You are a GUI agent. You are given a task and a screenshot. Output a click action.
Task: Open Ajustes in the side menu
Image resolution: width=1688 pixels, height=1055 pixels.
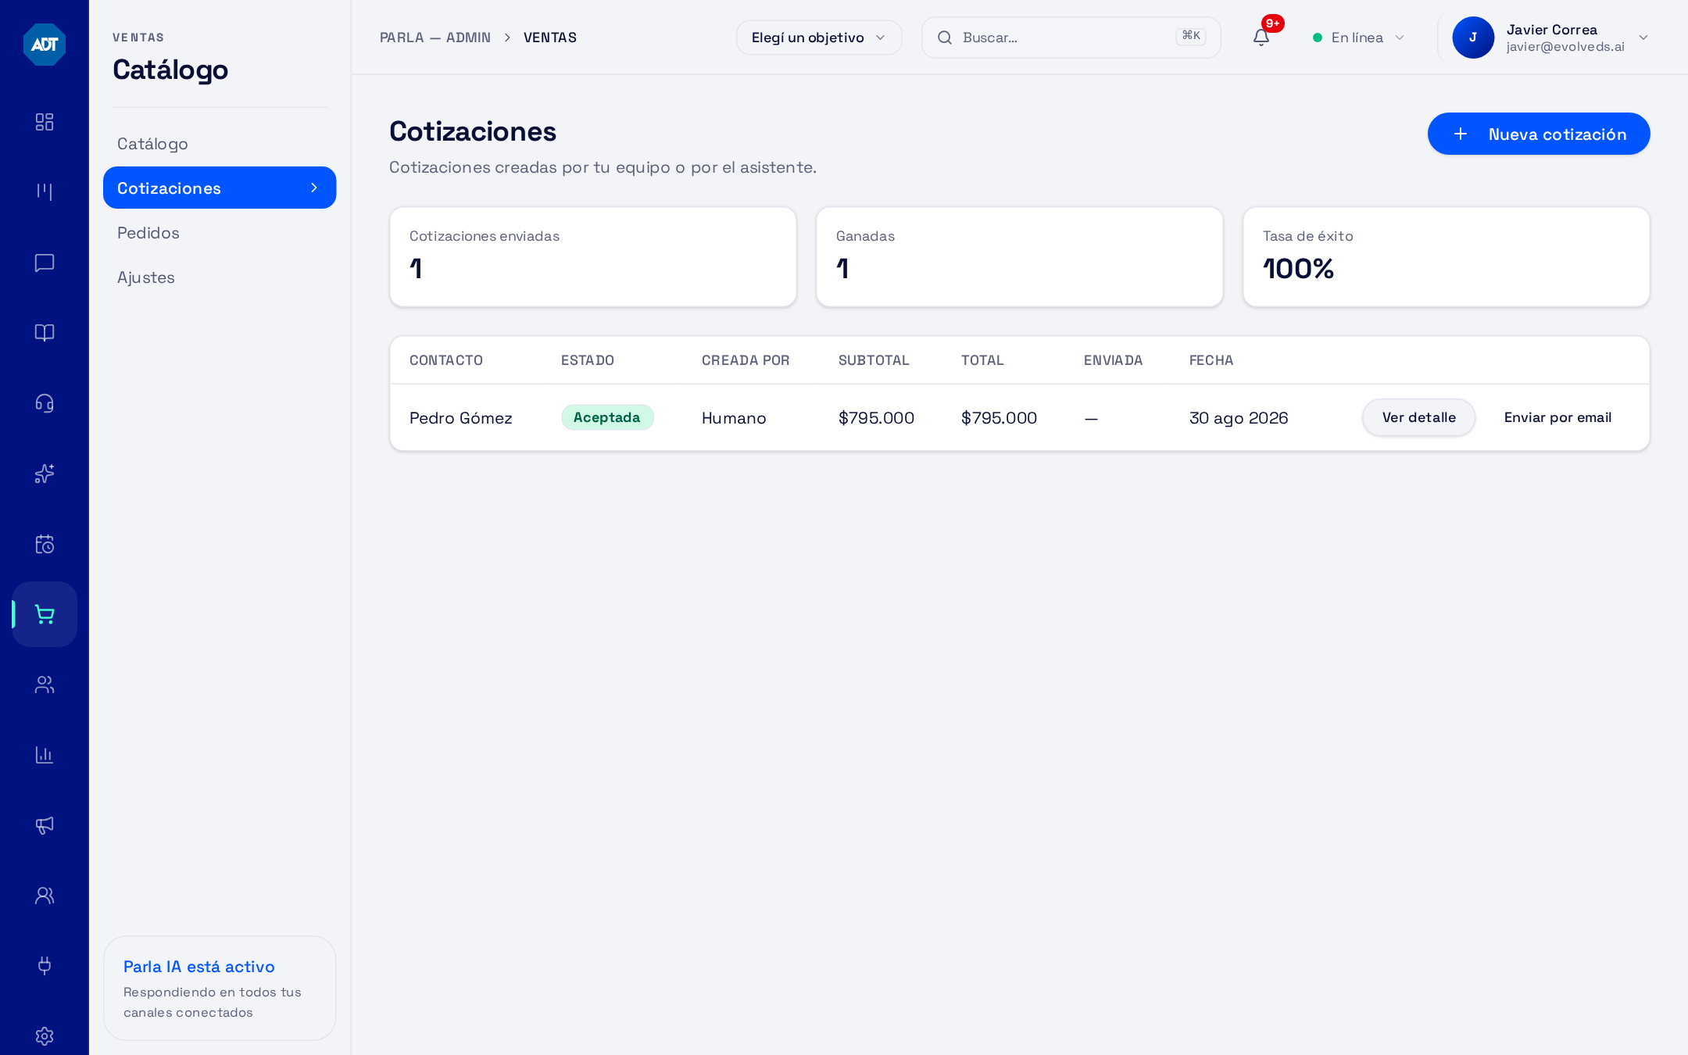220,277
